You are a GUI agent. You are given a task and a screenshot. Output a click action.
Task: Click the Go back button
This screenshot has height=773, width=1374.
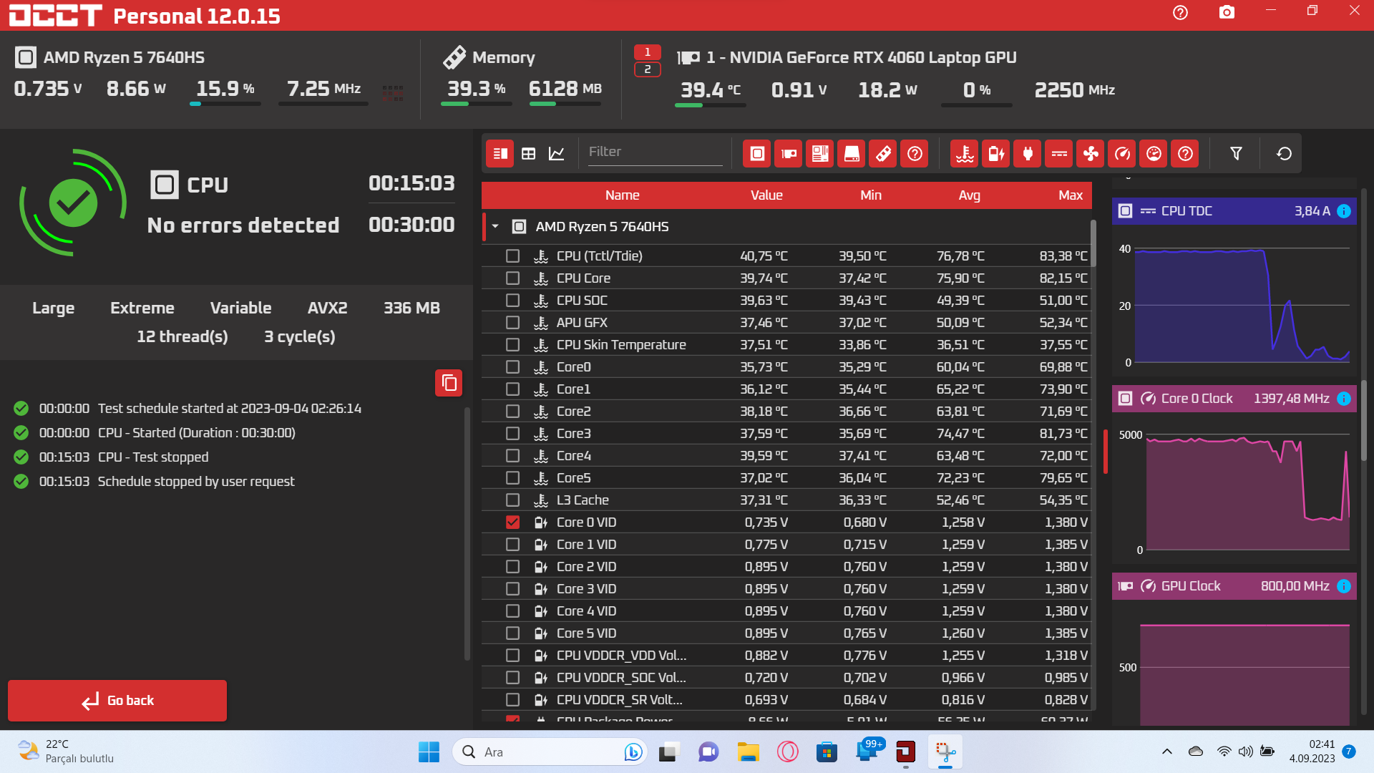[x=117, y=701]
